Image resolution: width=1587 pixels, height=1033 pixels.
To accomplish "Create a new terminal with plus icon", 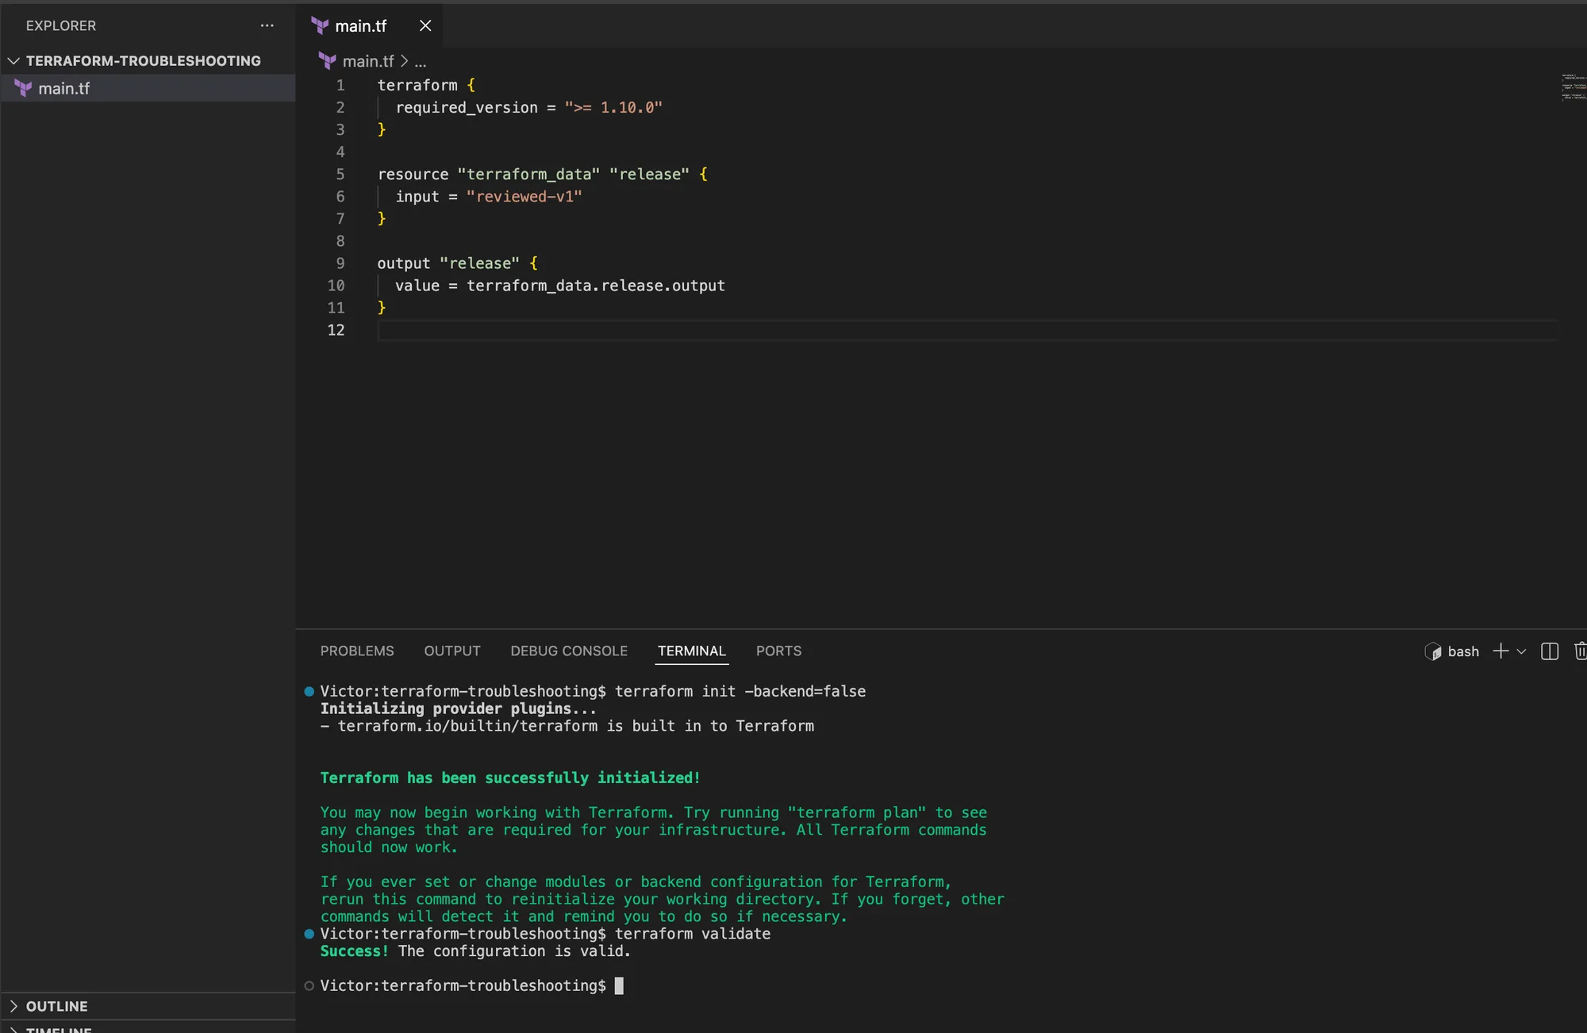I will (x=1501, y=651).
